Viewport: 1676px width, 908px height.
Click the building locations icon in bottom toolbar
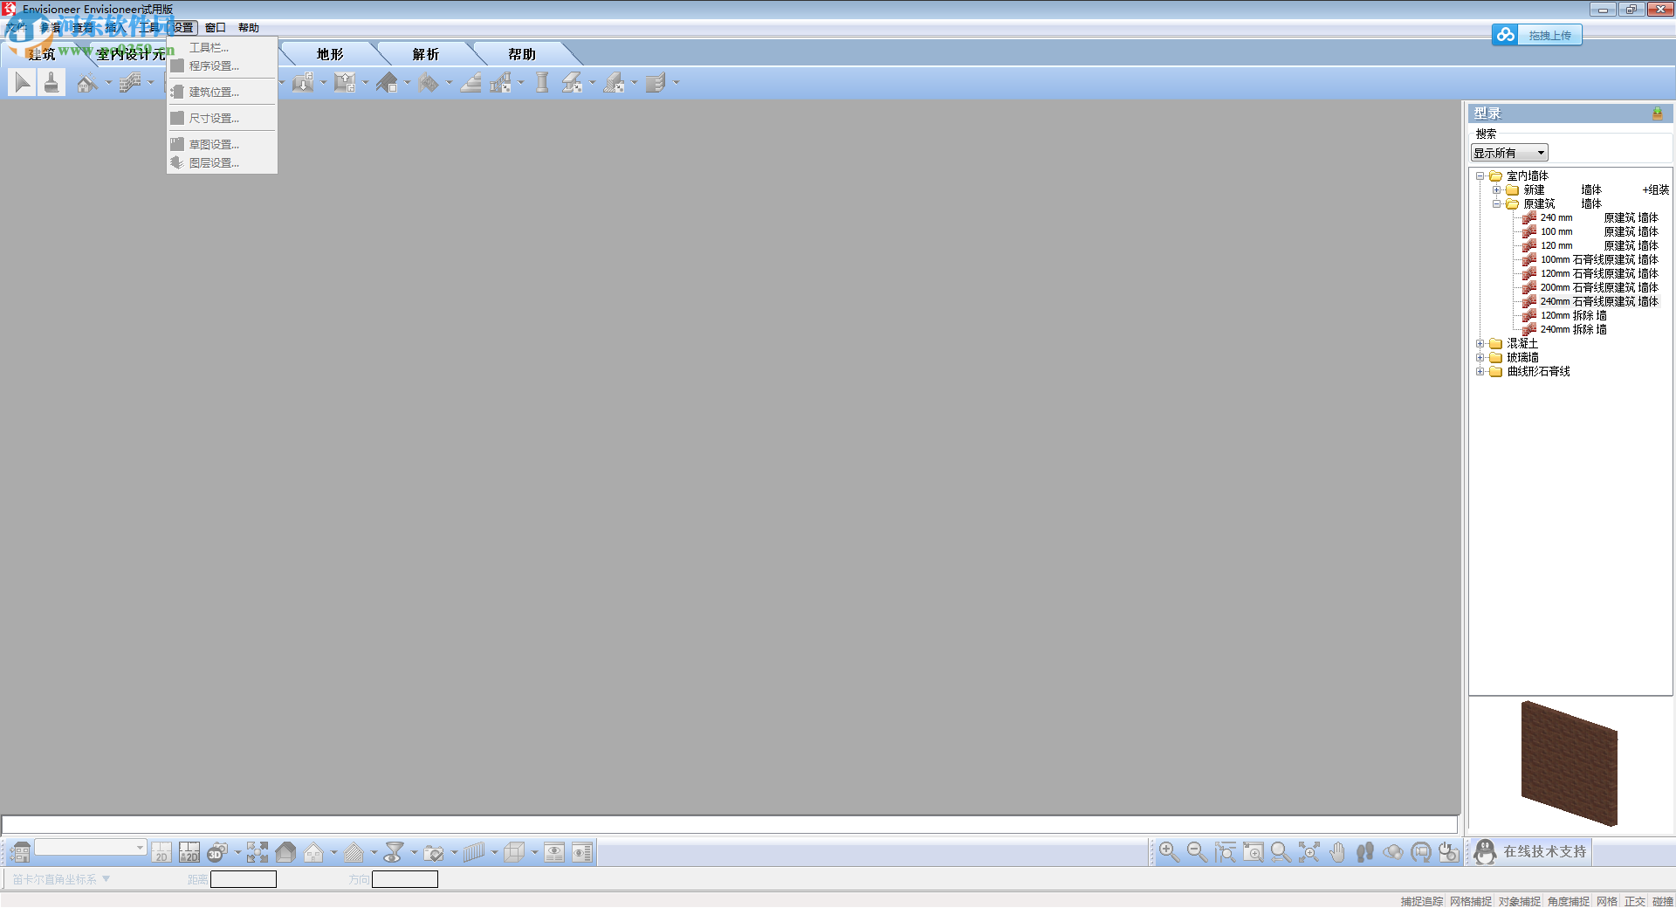click(x=21, y=852)
